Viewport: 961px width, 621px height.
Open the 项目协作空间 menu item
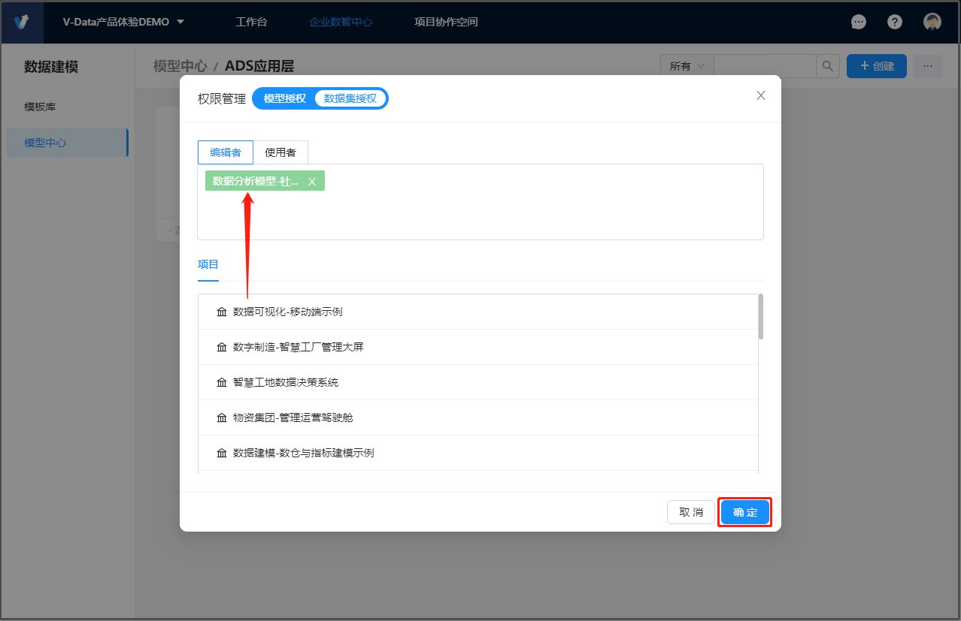click(446, 22)
